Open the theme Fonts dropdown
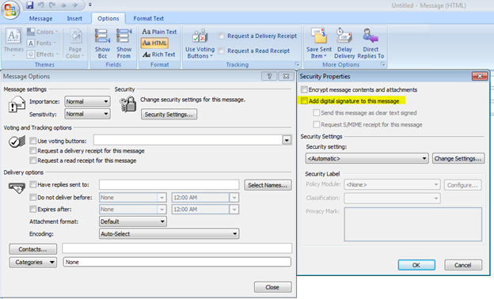This screenshot has height=299, width=494. (x=41, y=44)
